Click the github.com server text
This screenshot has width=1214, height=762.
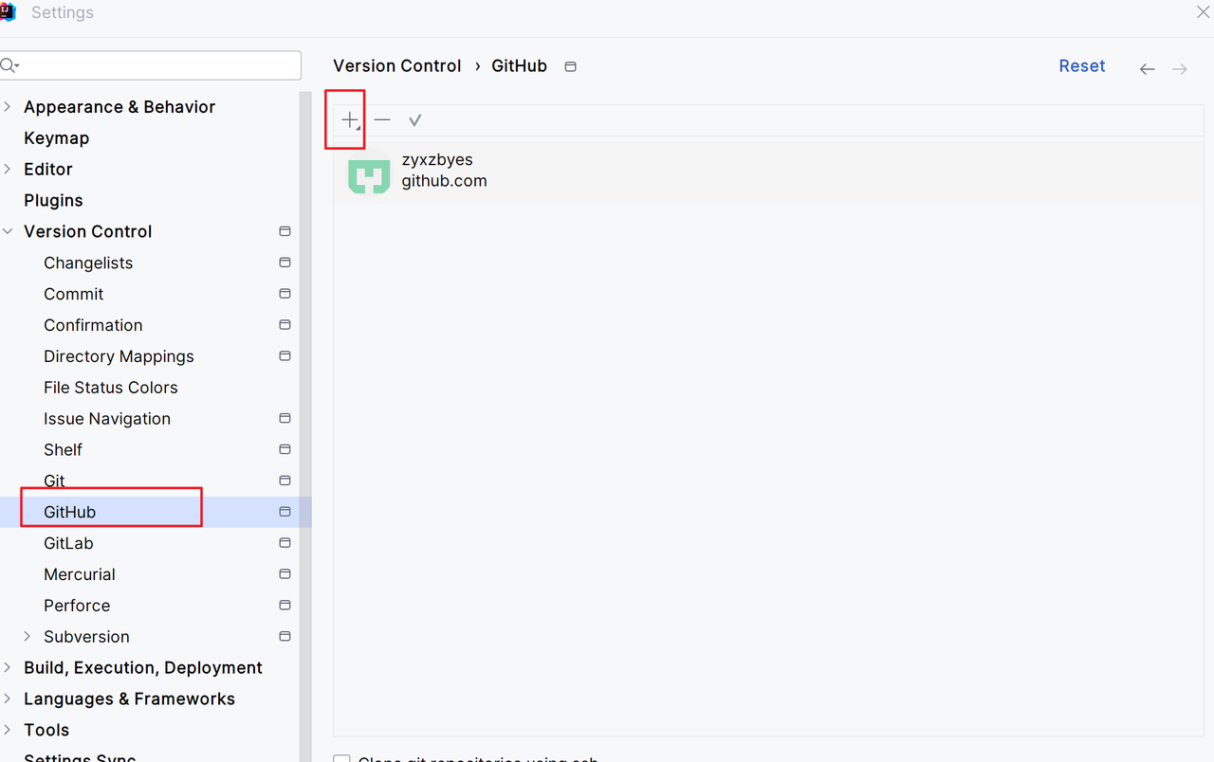click(444, 181)
